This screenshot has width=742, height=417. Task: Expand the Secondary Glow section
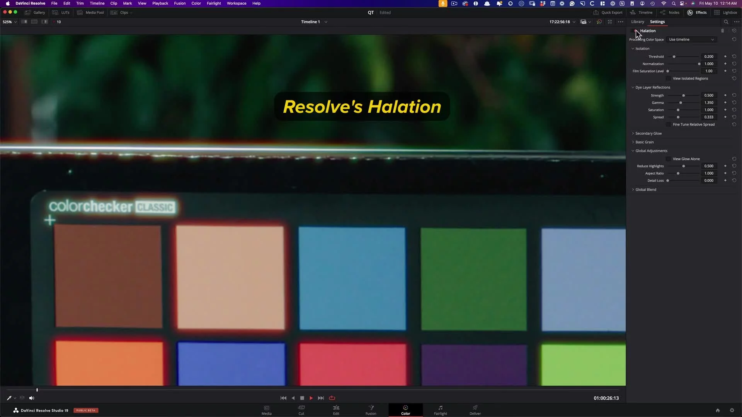[x=648, y=133]
